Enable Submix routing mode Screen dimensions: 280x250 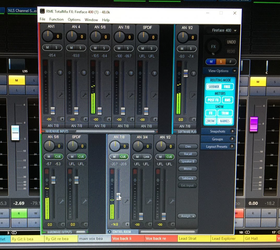[214, 87]
